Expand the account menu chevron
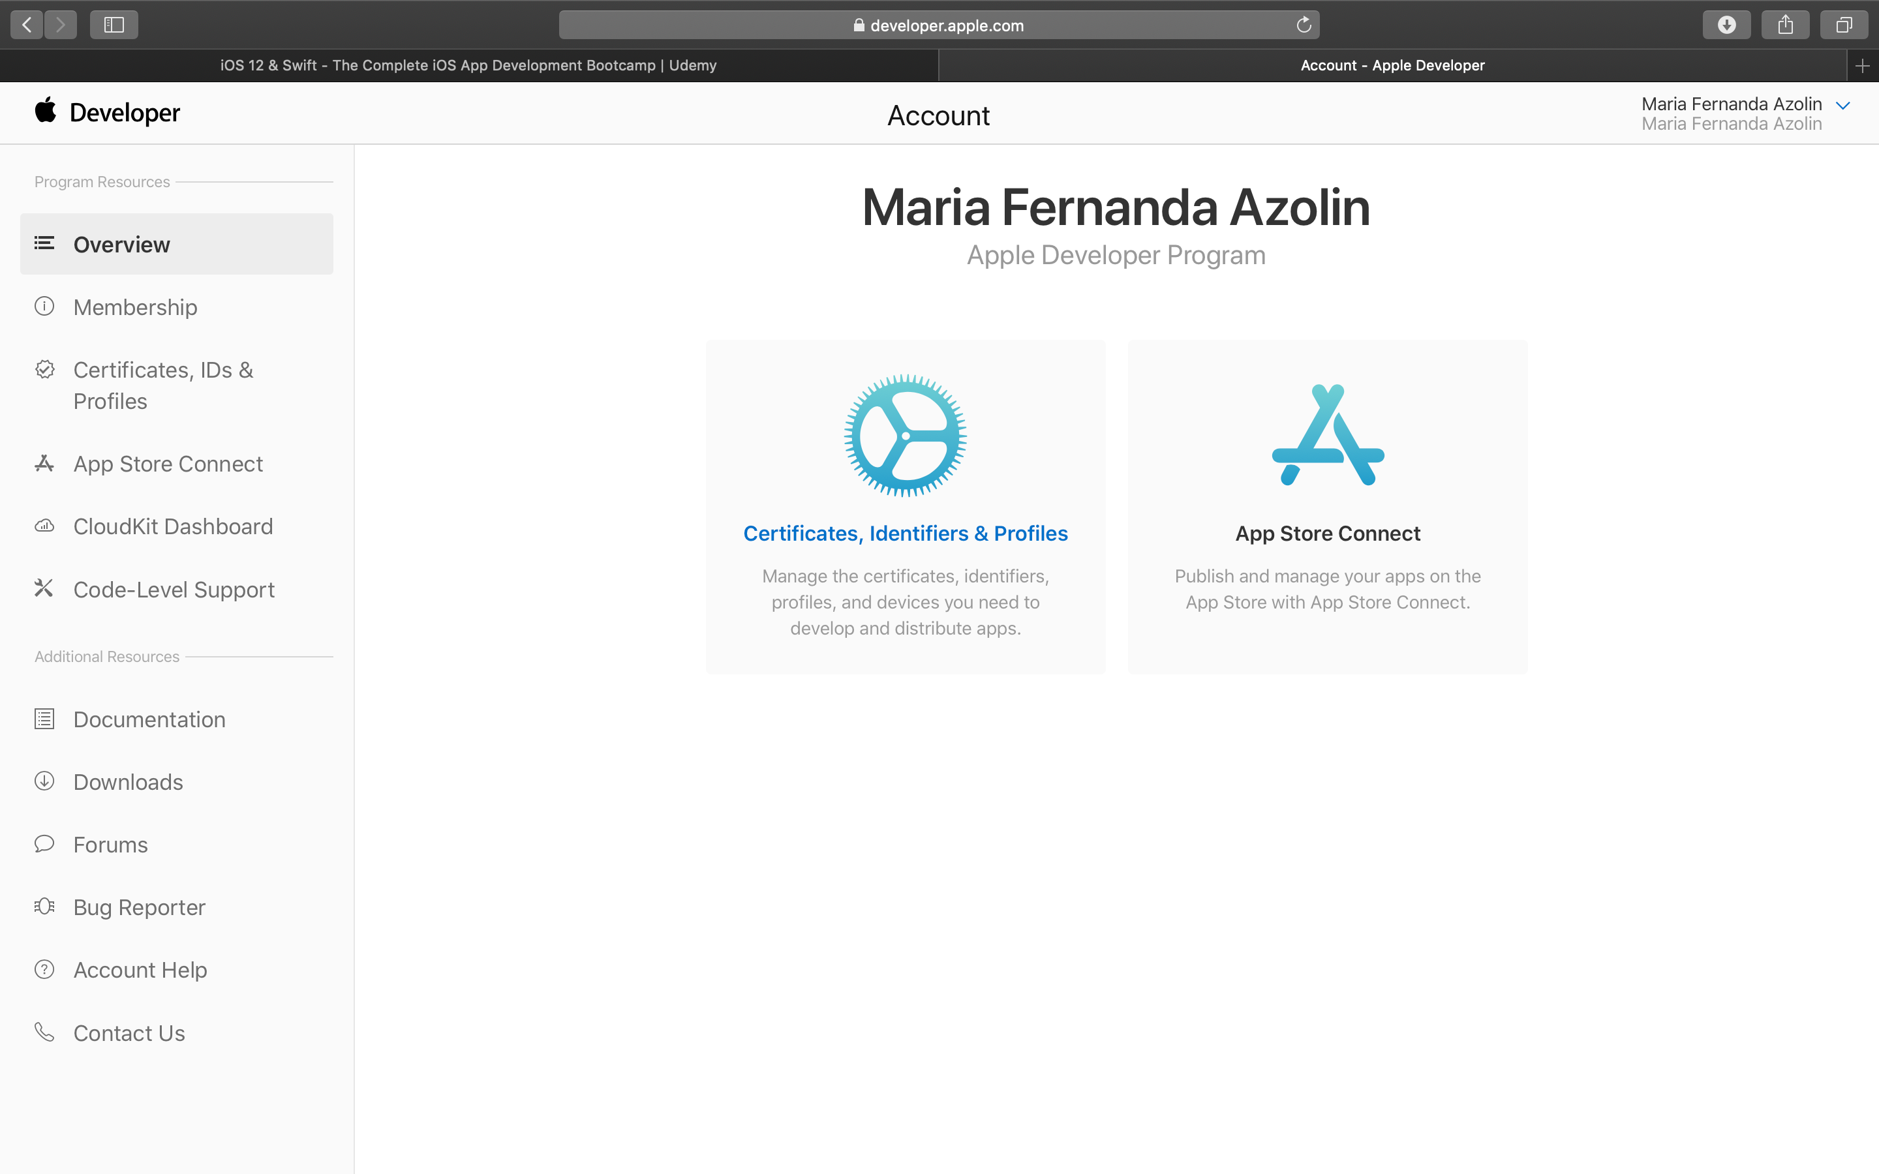This screenshot has height=1174, width=1879. click(1842, 106)
